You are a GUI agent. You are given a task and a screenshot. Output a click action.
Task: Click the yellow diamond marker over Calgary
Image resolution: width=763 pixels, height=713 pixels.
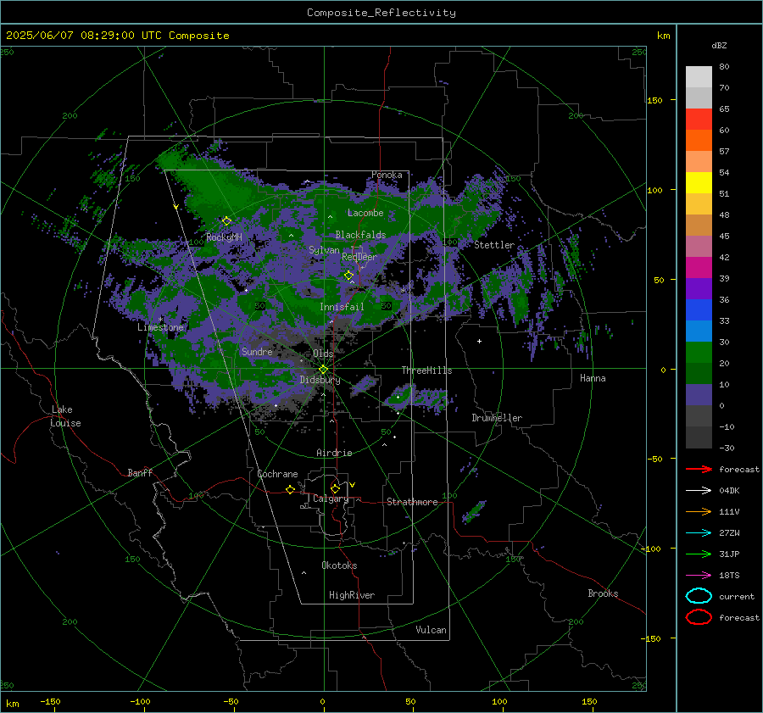pos(335,488)
